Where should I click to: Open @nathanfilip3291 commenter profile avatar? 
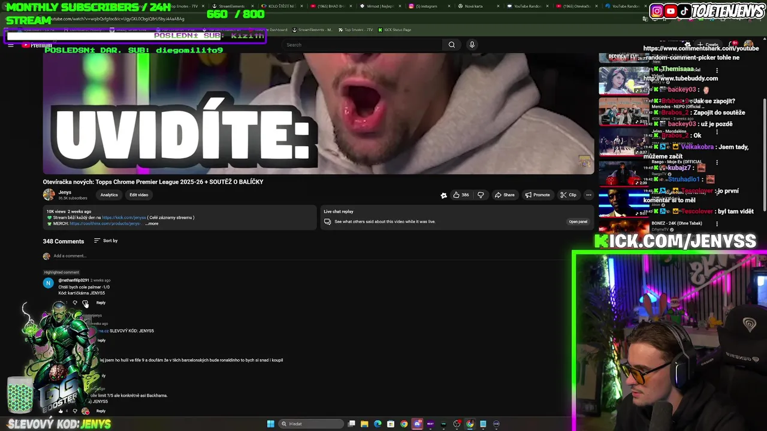tap(48, 283)
